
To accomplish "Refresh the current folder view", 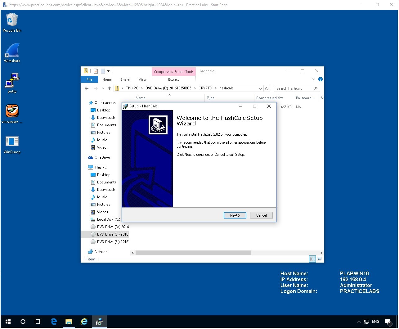I will tap(267, 88).
